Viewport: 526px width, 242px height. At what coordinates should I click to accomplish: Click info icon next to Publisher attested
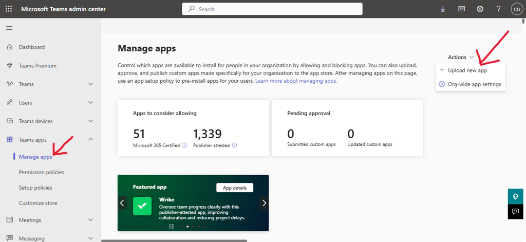234,145
